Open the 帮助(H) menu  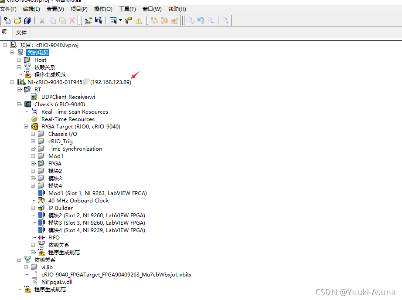[177, 9]
